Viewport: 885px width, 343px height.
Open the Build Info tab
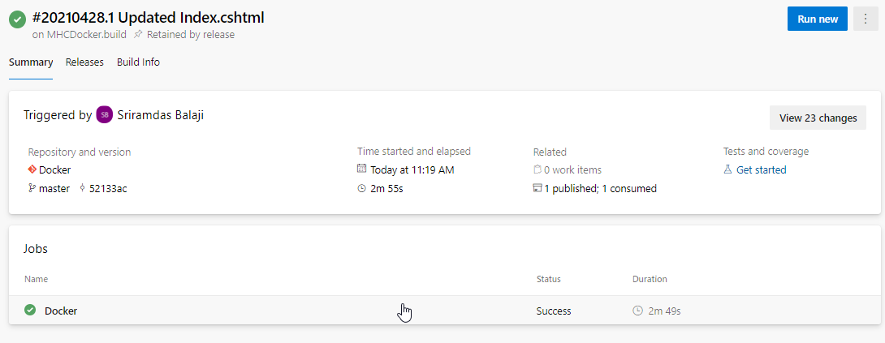click(x=138, y=62)
